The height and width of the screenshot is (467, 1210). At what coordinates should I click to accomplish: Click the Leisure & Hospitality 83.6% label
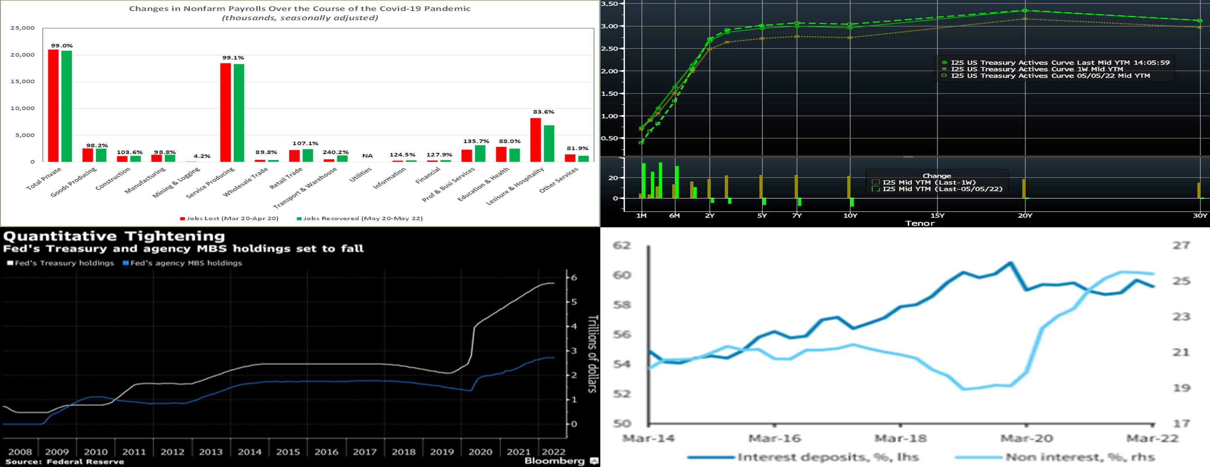(x=544, y=112)
